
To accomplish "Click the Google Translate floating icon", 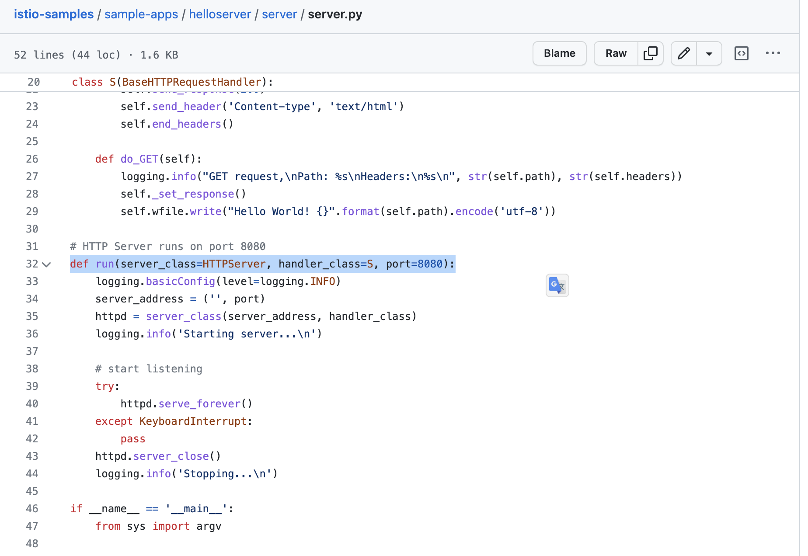I will pyautogui.click(x=557, y=285).
